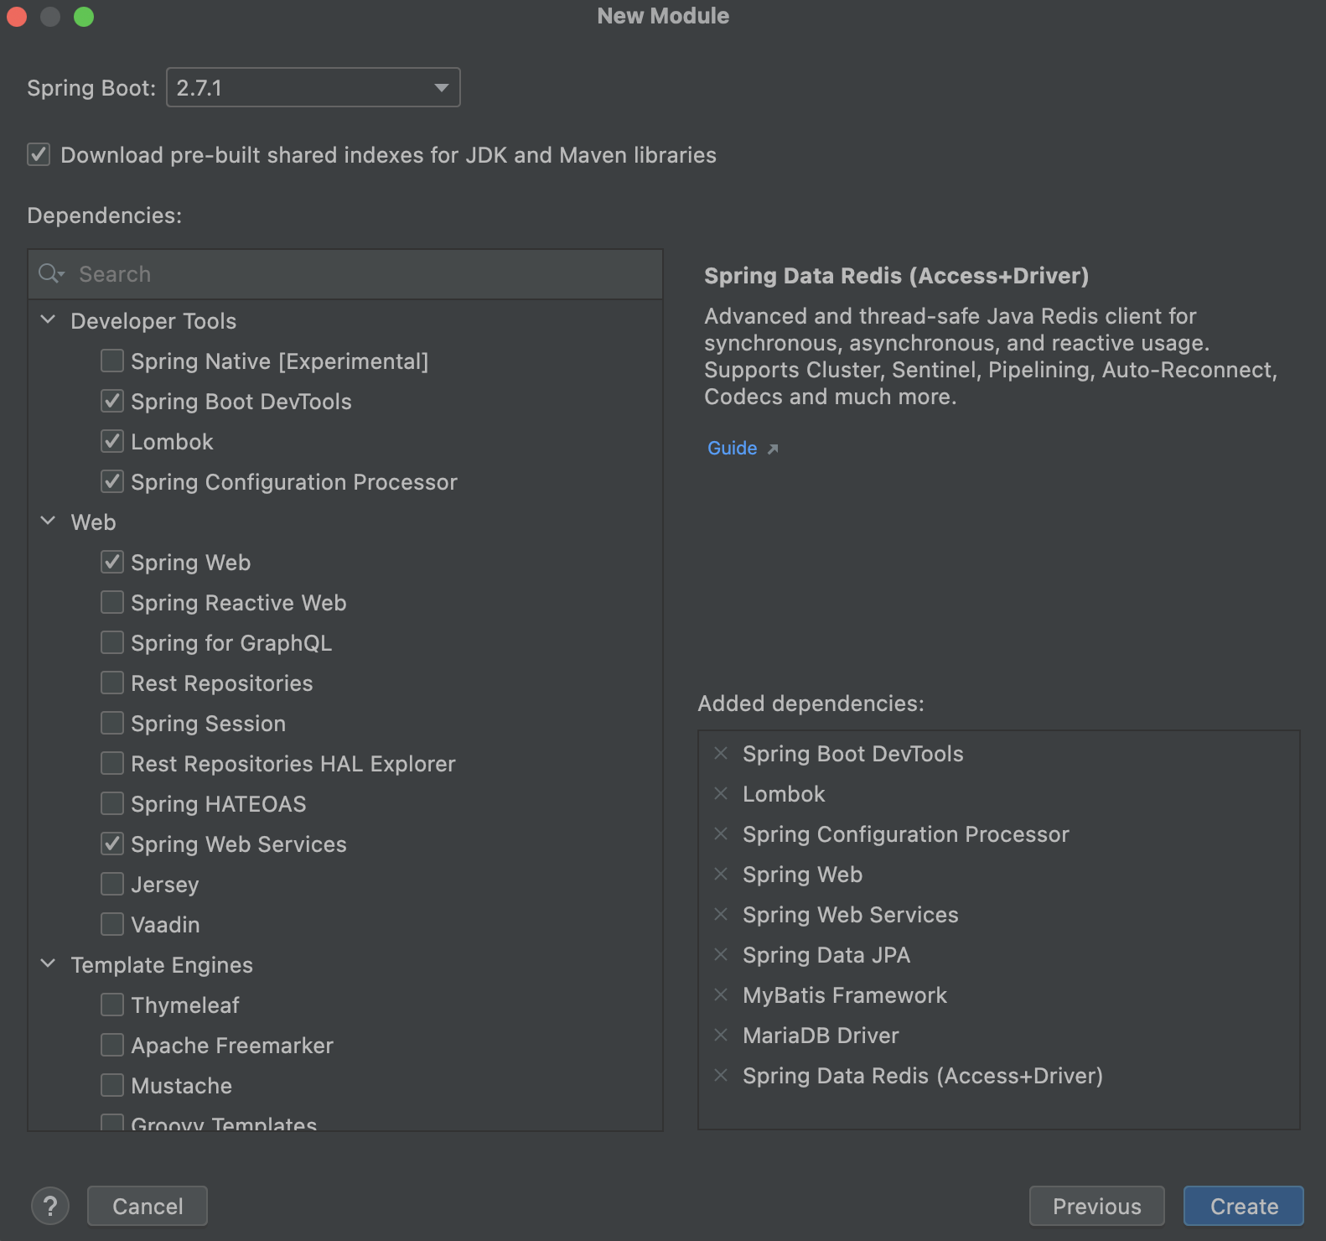The width and height of the screenshot is (1326, 1241).
Task: Click Create to make the module
Action: [1244, 1206]
